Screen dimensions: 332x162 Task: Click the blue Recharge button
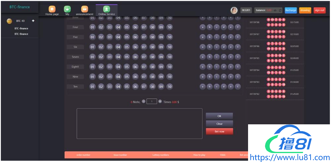pos(291,10)
